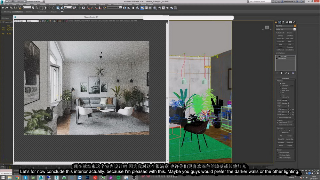
Task: Click the ViewCube home box
Action: pyautogui.click(x=267, y=27)
